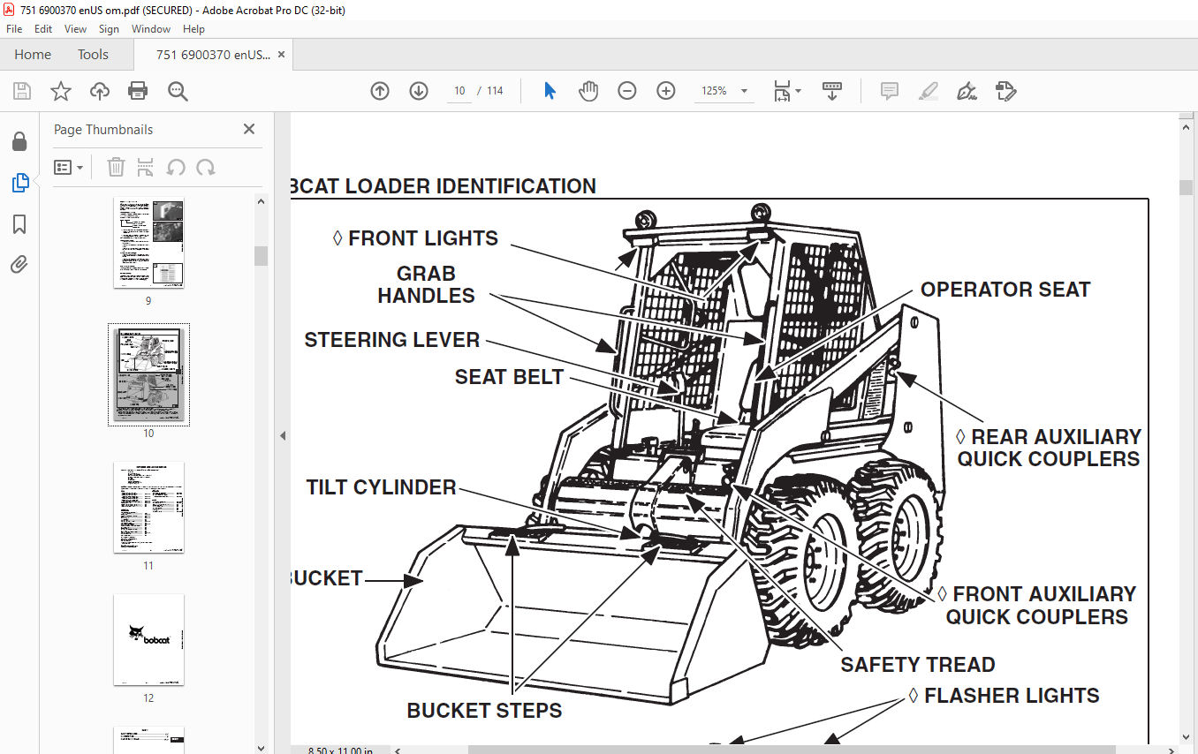Open the Help menu
This screenshot has width=1198, height=754.
pyautogui.click(x=193, y=29)
